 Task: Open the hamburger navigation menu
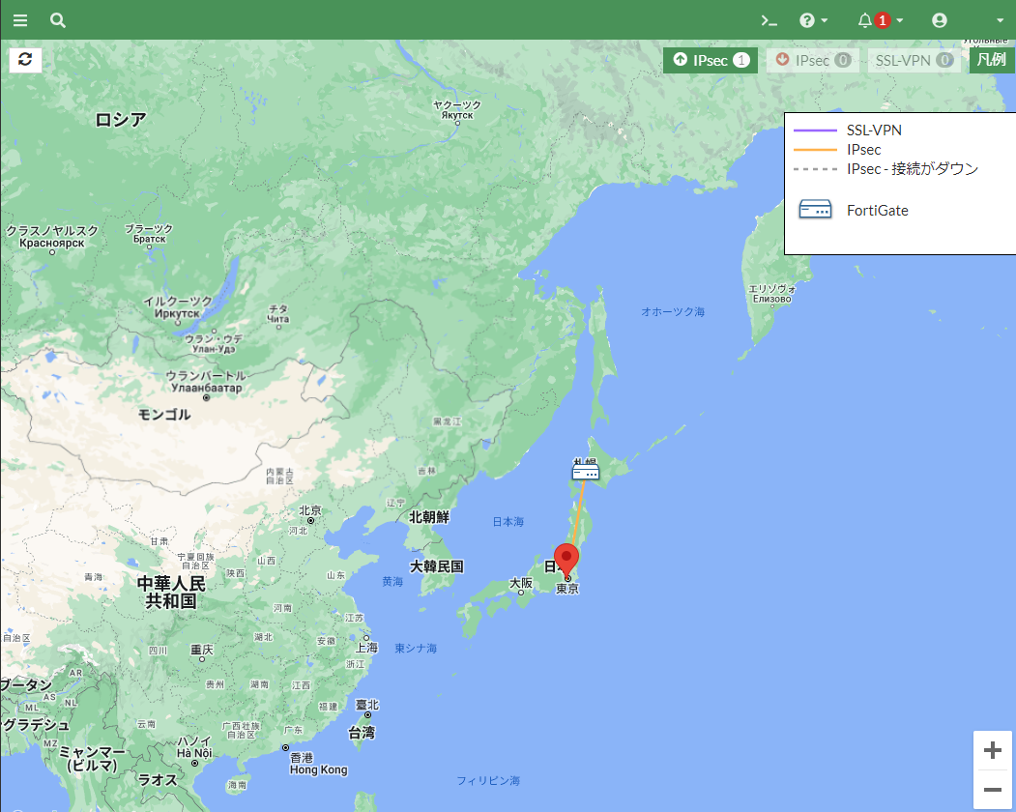[20, 20]
